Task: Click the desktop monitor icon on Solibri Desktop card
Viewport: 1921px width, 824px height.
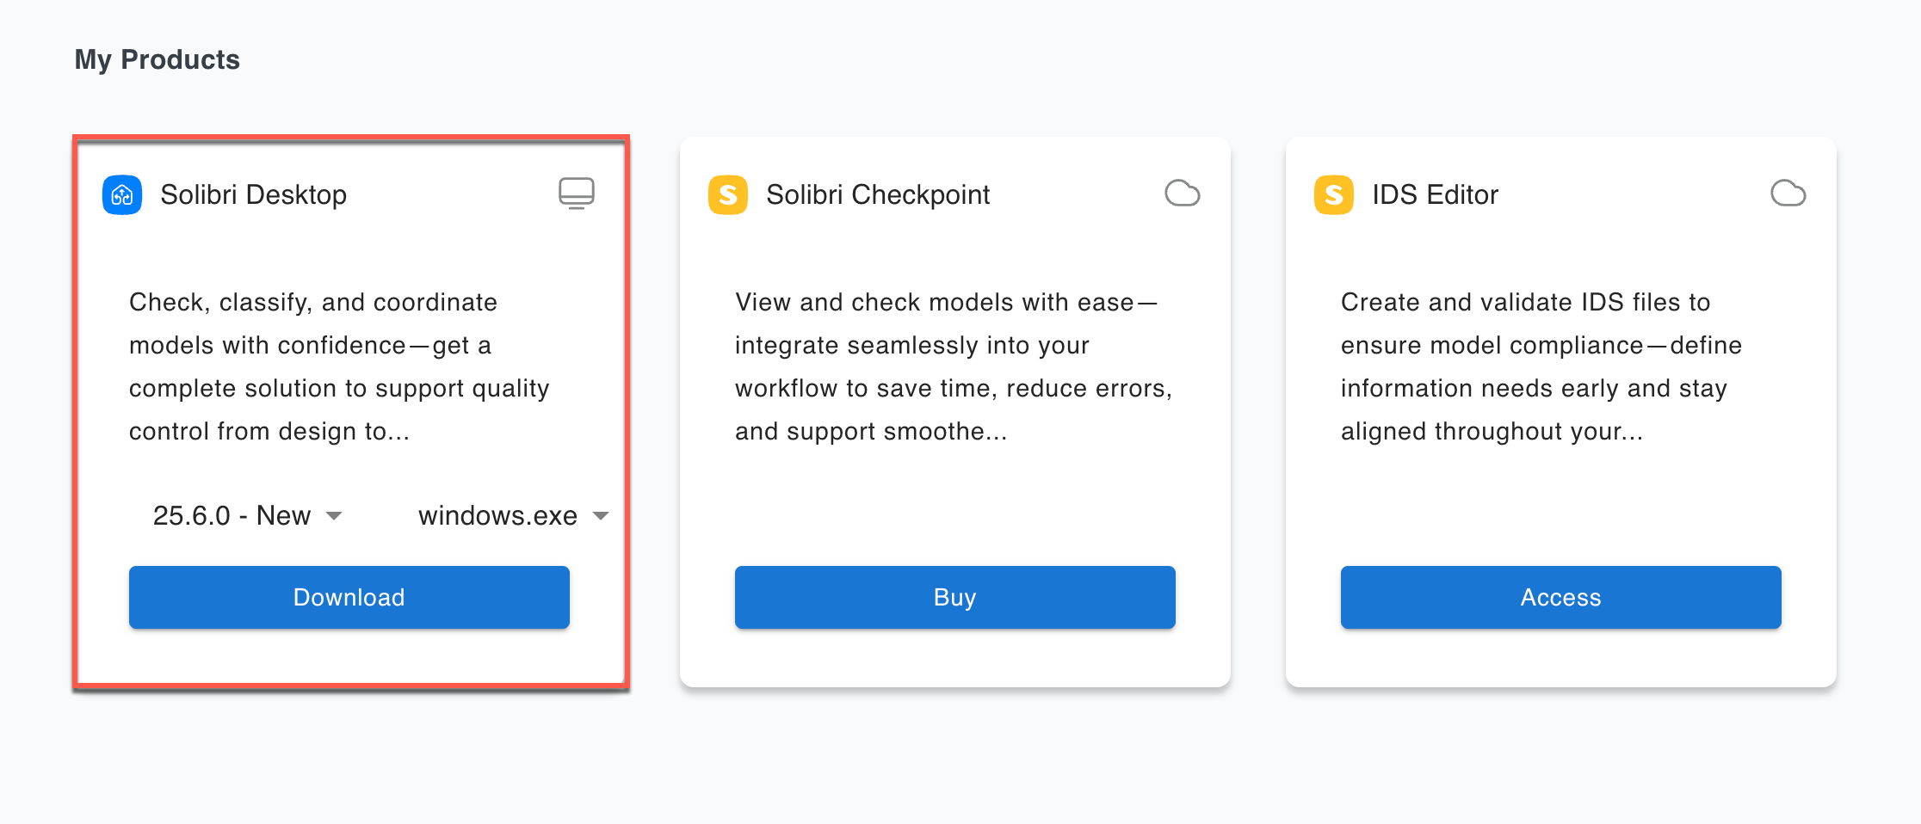Action: tap(576, 193)
